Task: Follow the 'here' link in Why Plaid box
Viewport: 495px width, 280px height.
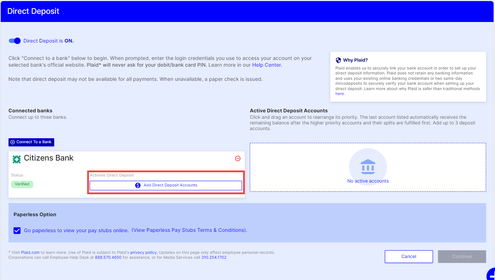Action: (x=339, y=94)
